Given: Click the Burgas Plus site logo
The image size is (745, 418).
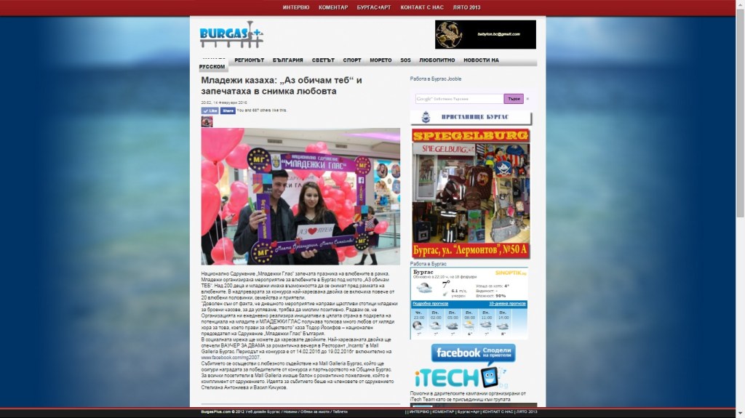Looking at the screenshot, I should (231, 34).
